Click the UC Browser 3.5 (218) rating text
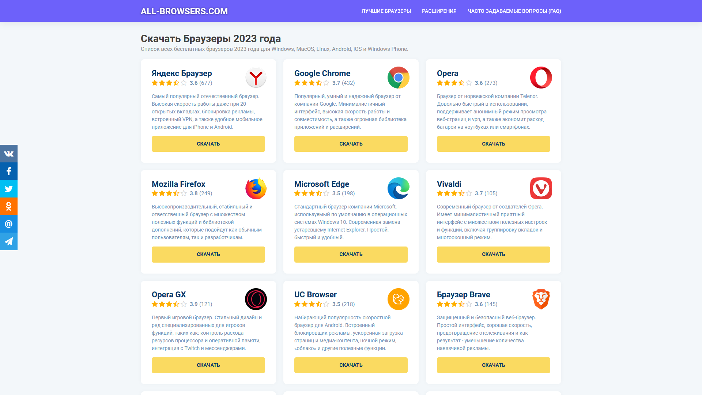702x395 pixels. pos(343,304)
